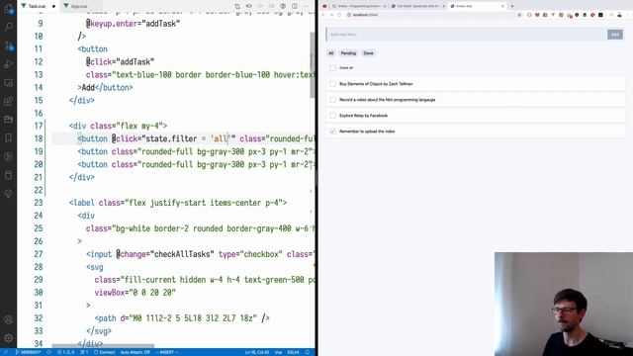The width and height of the screenshot is (633, 356).
Task: Switch to the active localhost app browser tab
Action: (x=477, y=6)
